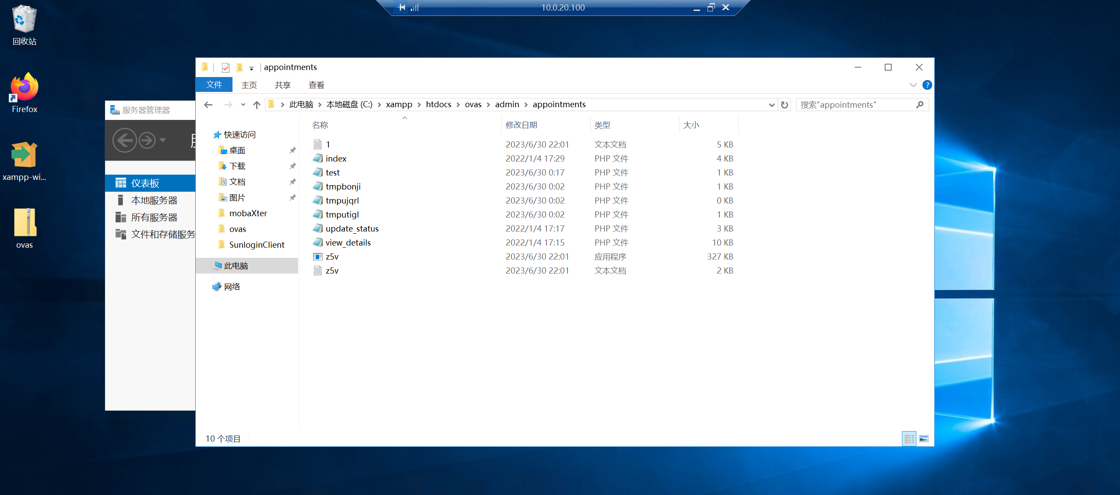Open the 共享 ribbon tab
The image size is (1120, 495).
283,85
